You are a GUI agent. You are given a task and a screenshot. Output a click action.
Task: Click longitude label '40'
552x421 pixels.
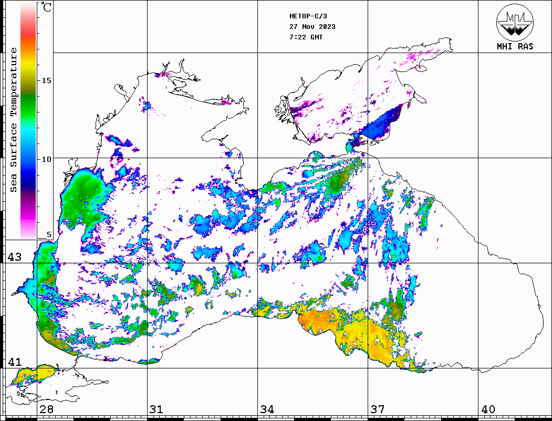[488, 409]
